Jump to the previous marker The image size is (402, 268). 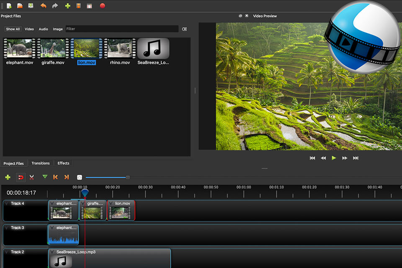coord(56,177)
